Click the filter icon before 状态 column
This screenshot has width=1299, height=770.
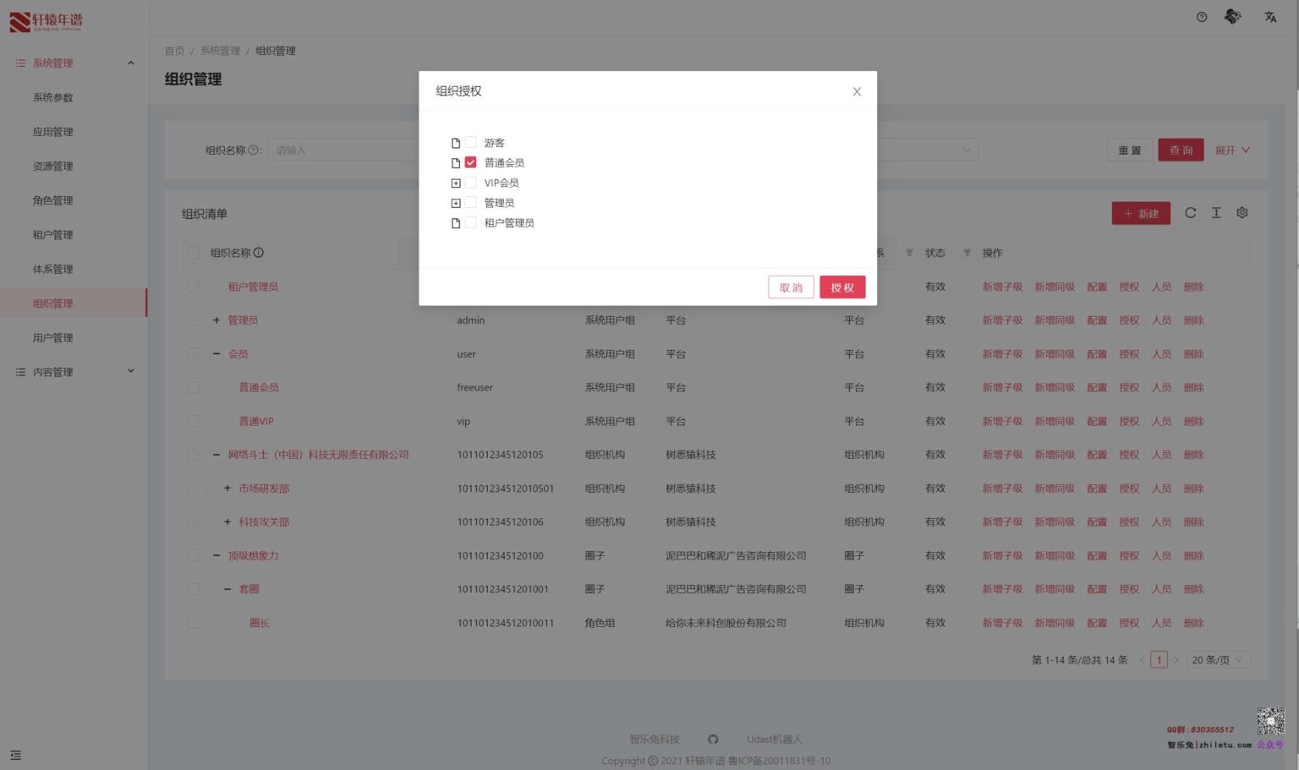(x=909, y=253)
